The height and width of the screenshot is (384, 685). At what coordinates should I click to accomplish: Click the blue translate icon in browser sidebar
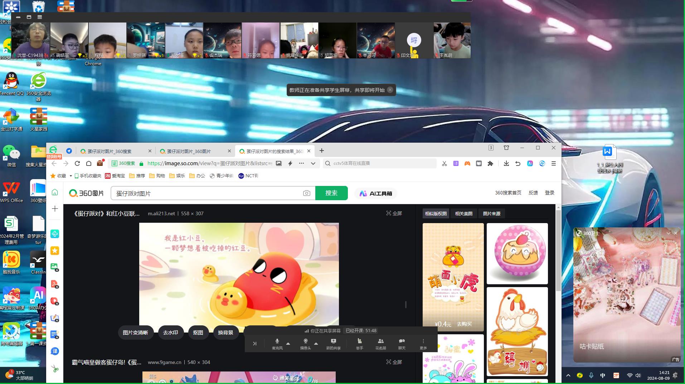tap(55, 351)
